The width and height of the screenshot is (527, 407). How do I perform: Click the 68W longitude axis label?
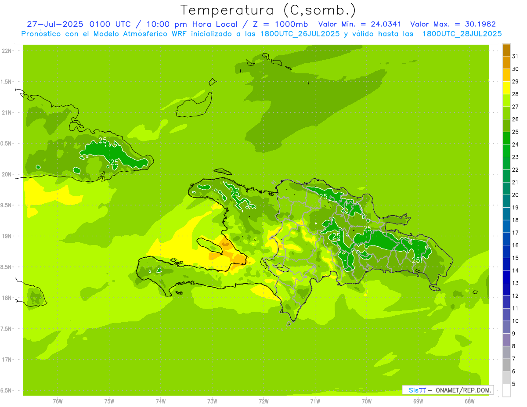[x=469, y=401]
